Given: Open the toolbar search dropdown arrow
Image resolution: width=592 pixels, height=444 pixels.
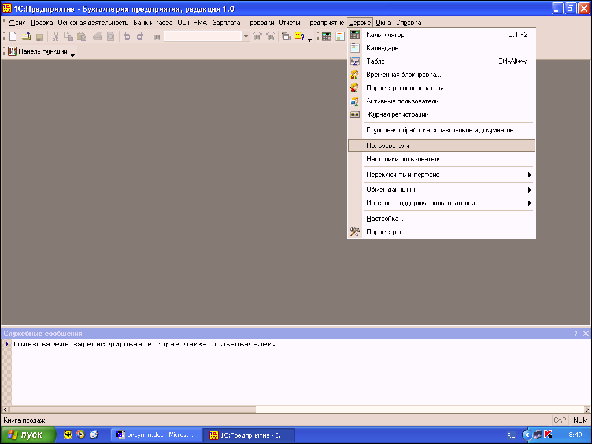Looking at the screenshot, I should [246, 36].
